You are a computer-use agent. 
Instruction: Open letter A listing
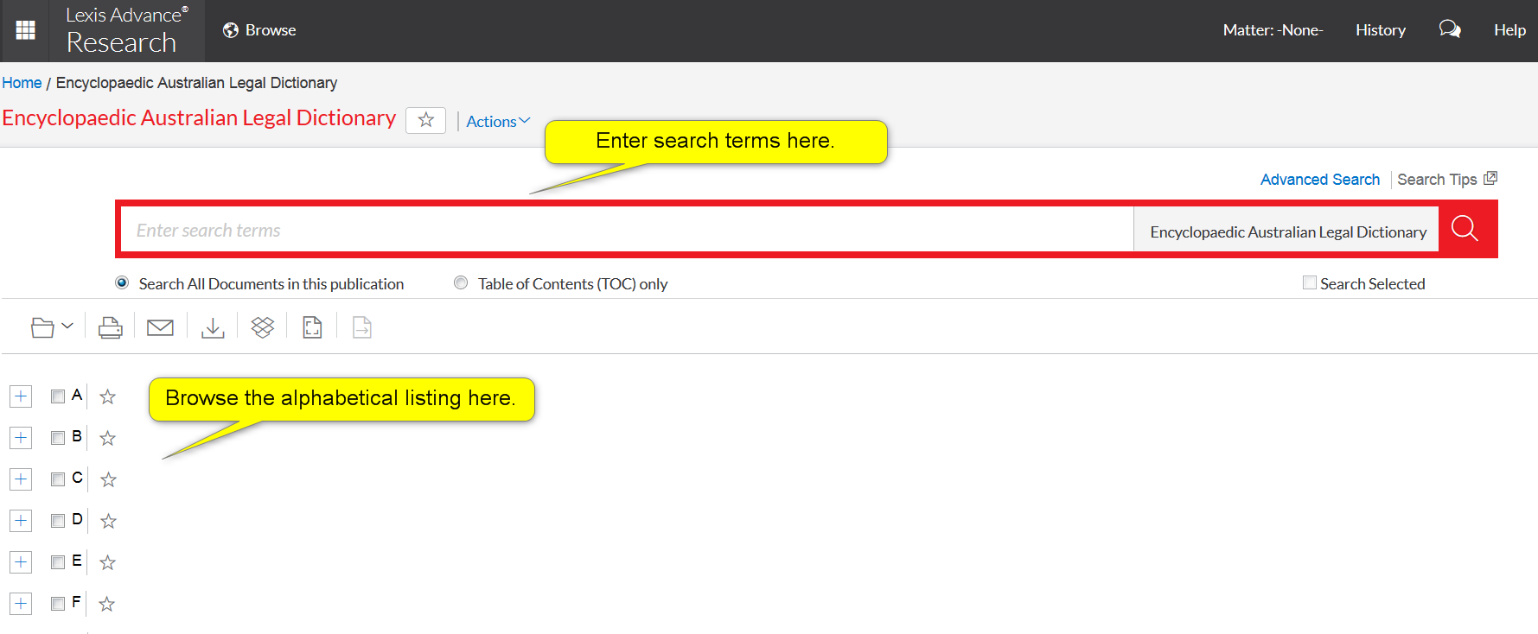pos(77,395)
